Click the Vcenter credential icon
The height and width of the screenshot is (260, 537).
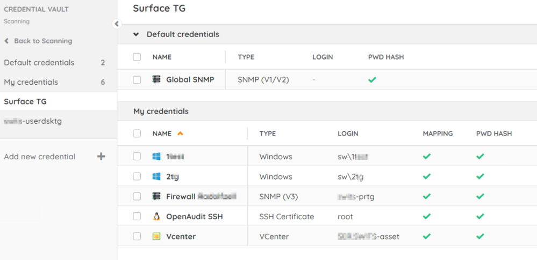tap(156, 236)
